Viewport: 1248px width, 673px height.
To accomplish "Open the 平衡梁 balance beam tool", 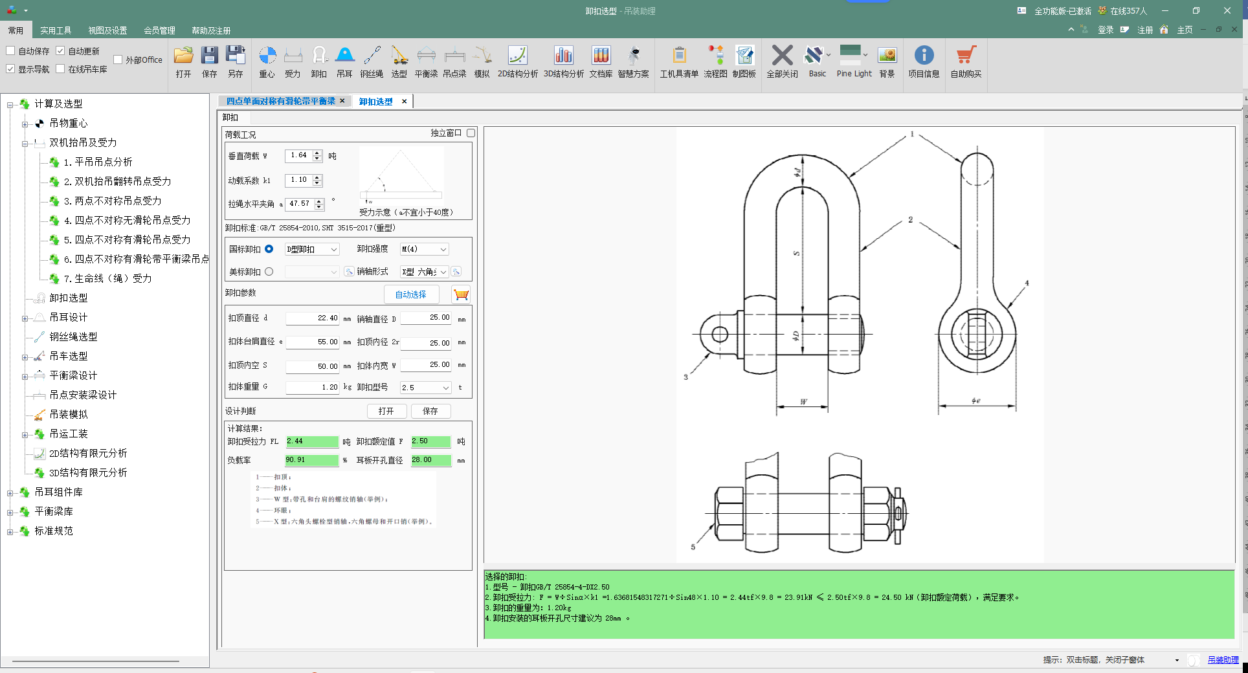I will [x=426, y=62].
